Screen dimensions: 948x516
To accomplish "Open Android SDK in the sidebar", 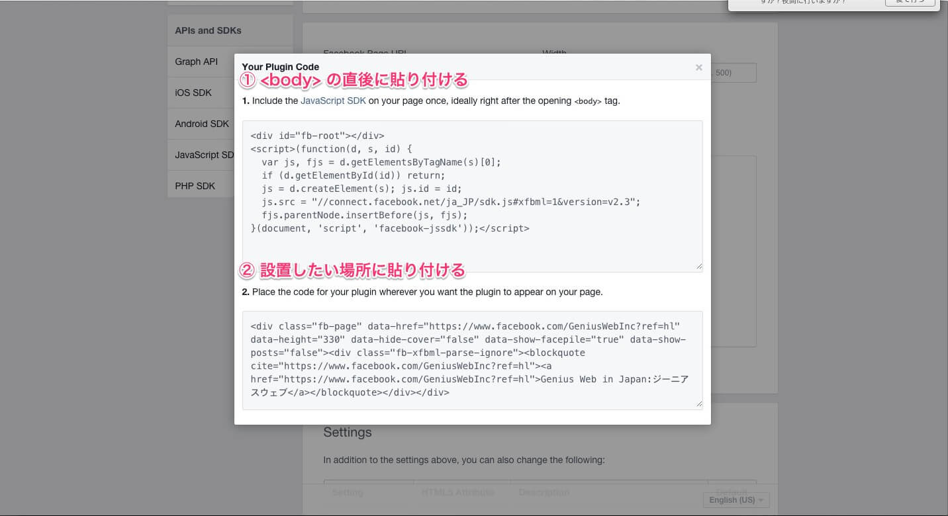I will tap(201, 124).
